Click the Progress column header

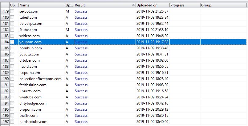(185, 5)
